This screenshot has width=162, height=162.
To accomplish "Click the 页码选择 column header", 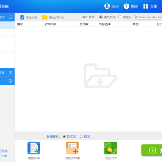I will pyautogui.click(x=104, y=24).
